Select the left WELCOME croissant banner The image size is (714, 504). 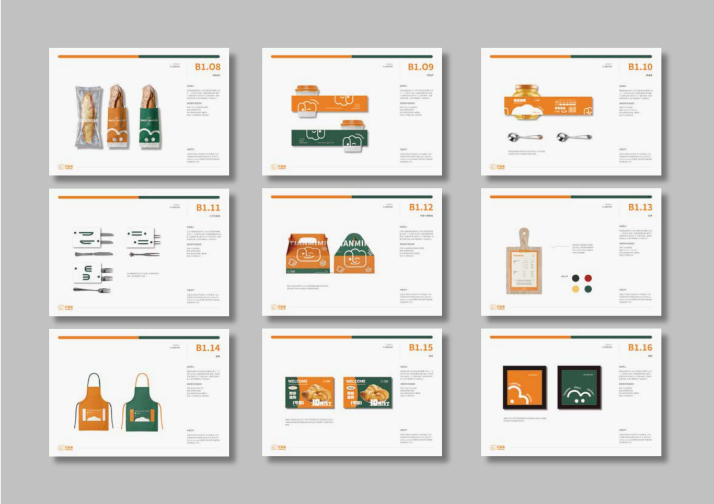(309, 392)
